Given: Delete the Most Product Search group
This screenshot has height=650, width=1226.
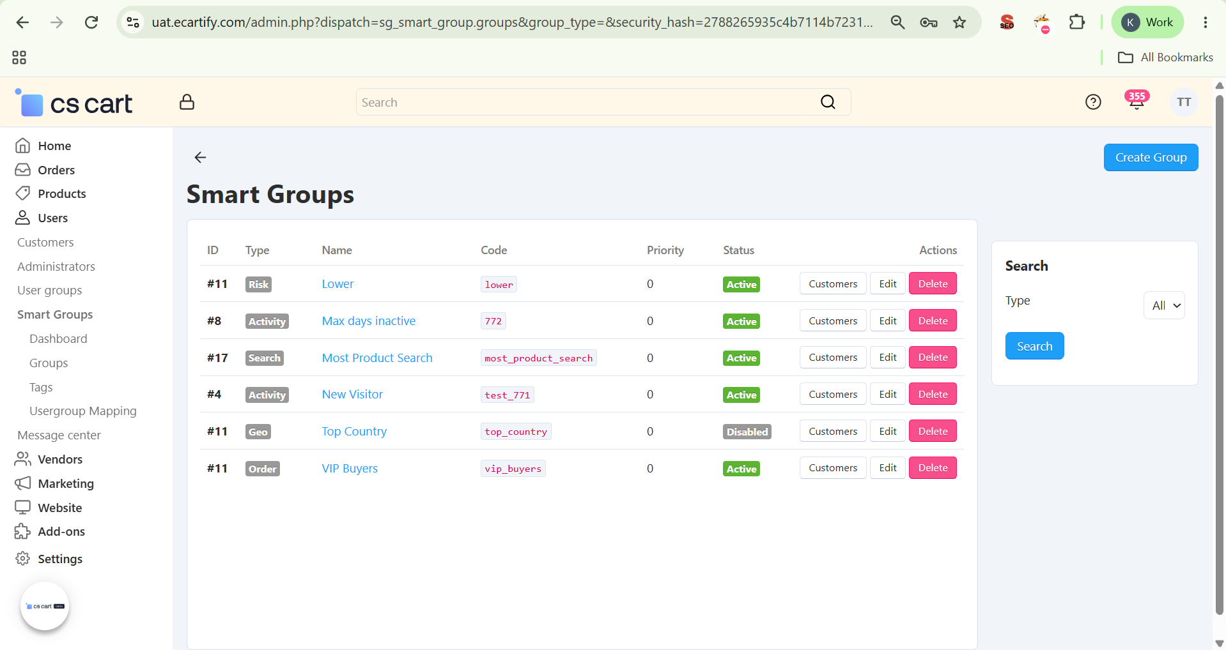Looking at the screenshot, I should [933, 357].
